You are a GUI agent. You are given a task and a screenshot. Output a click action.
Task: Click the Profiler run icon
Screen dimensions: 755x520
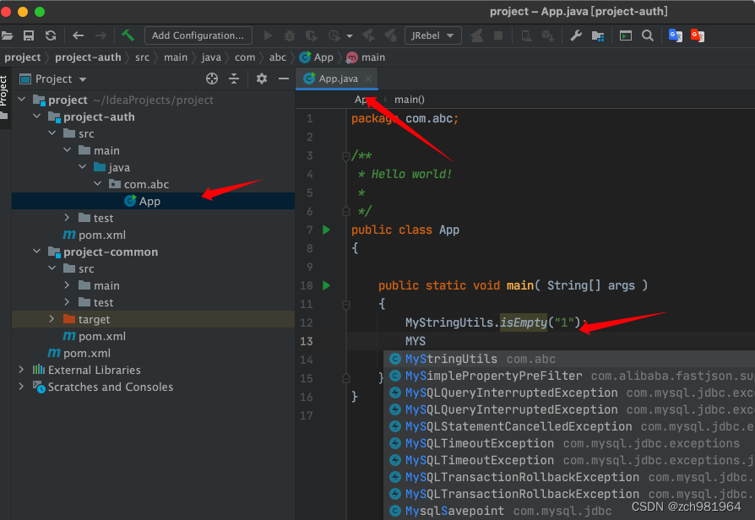tap(334, 35)
